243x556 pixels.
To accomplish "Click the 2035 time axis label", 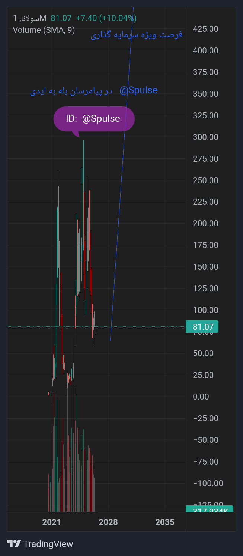I will [x=165, y=522].
